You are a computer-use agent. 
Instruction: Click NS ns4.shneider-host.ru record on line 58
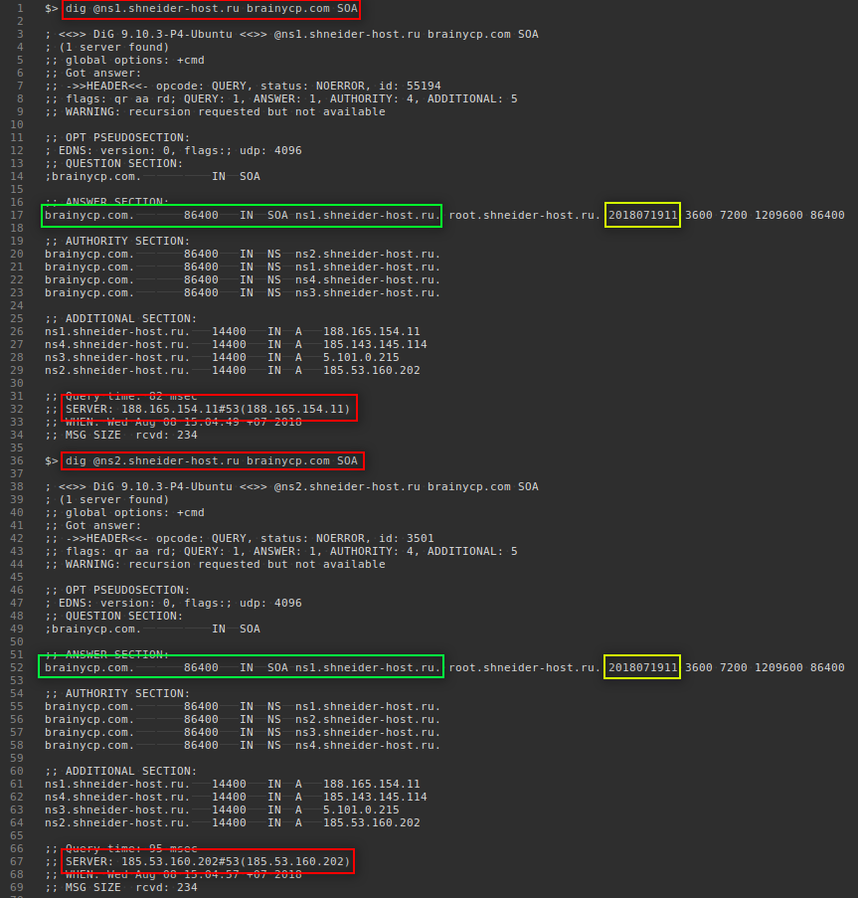click(242, 745)
